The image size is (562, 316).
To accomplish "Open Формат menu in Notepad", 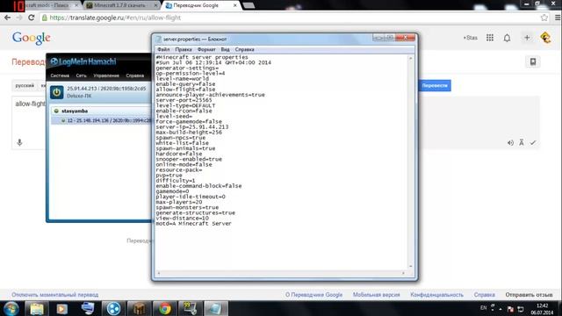I will 206,49.
